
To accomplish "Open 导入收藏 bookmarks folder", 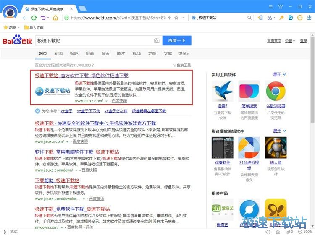I will (34, 28).
